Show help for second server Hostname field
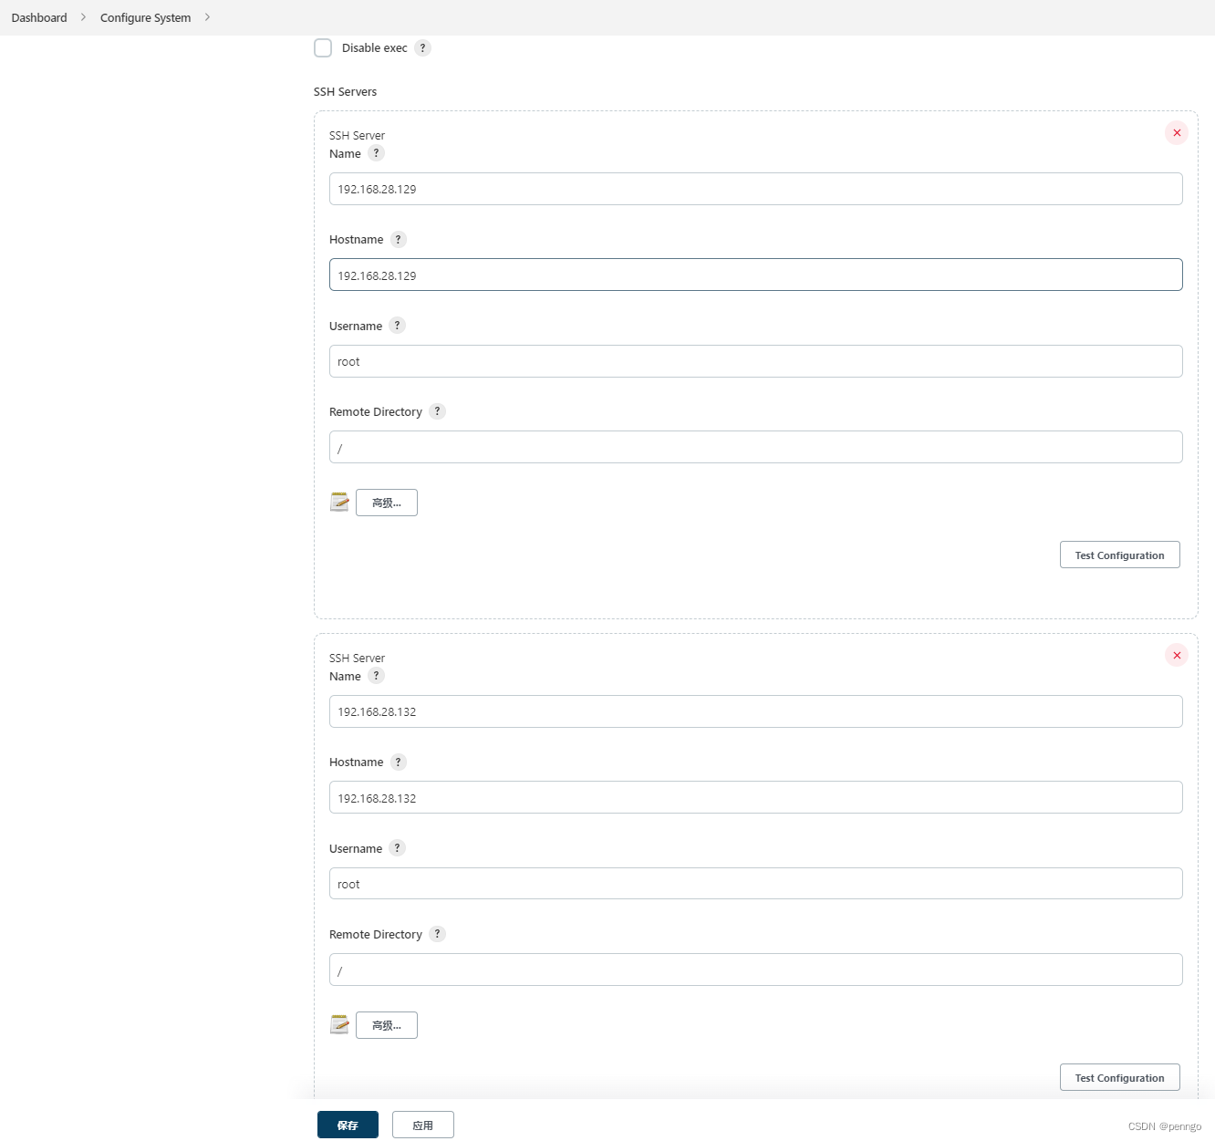This screenshot has width=1215, height=1141. (398, 762)
